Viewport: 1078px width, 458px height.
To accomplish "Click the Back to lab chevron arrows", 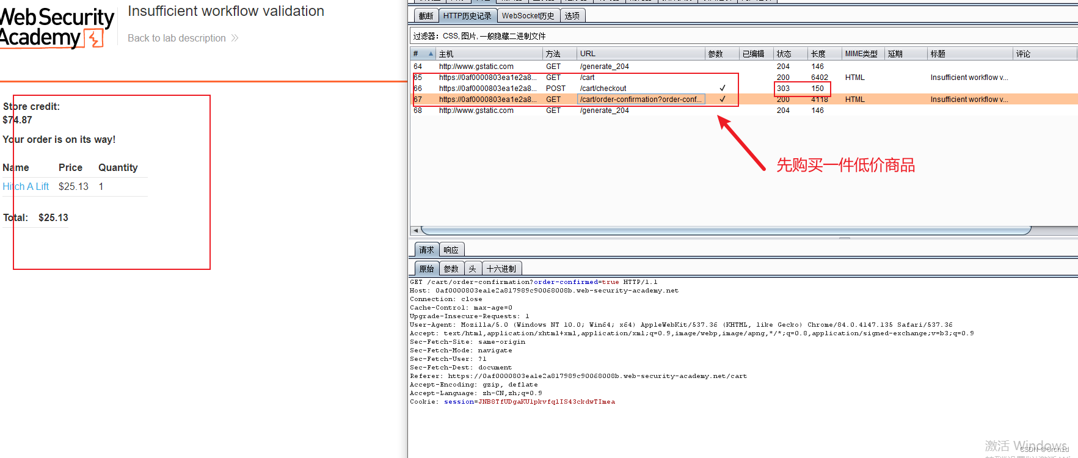I will tap(235, 38).
